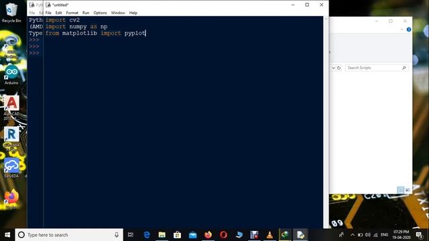Open the network icon in system tray

pyautogui.click(x=375, y=235)
